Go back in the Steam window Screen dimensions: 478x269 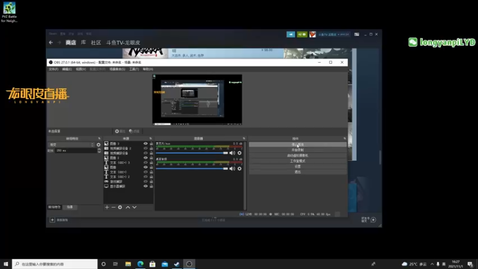click(51, 42)
